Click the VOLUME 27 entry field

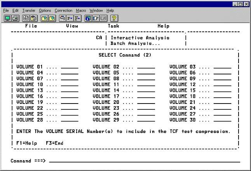click(222, 114)
